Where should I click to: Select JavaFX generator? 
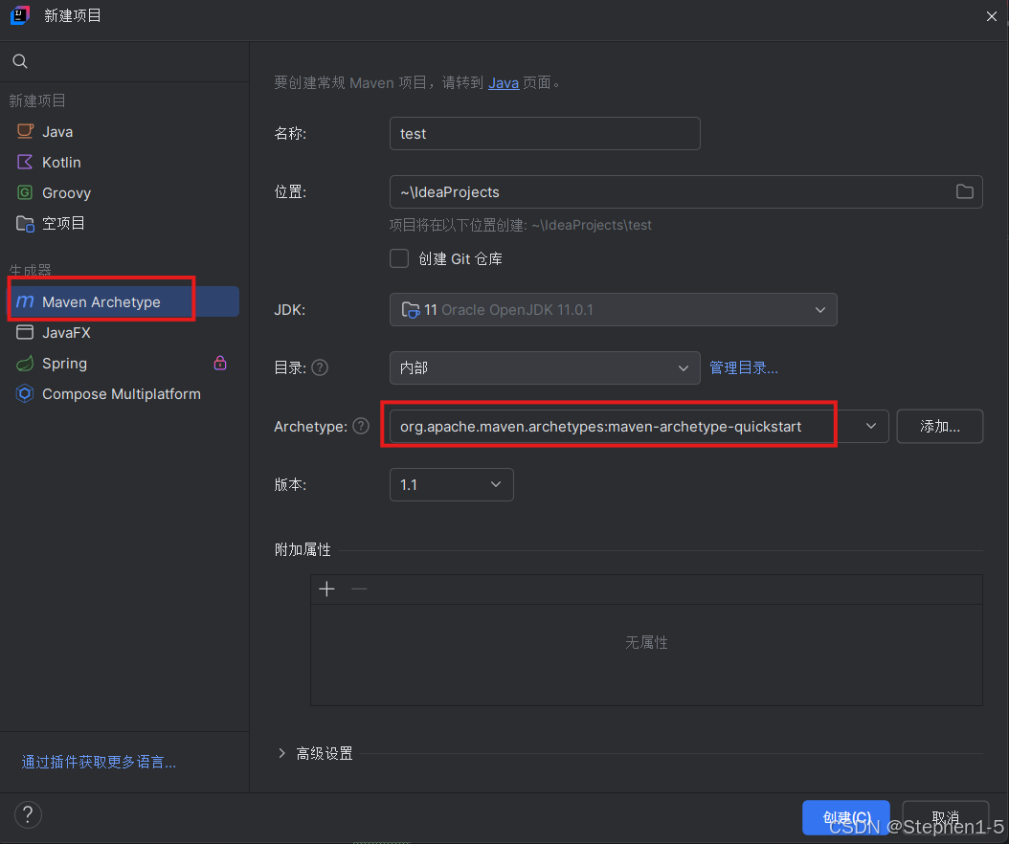point(123,333)
